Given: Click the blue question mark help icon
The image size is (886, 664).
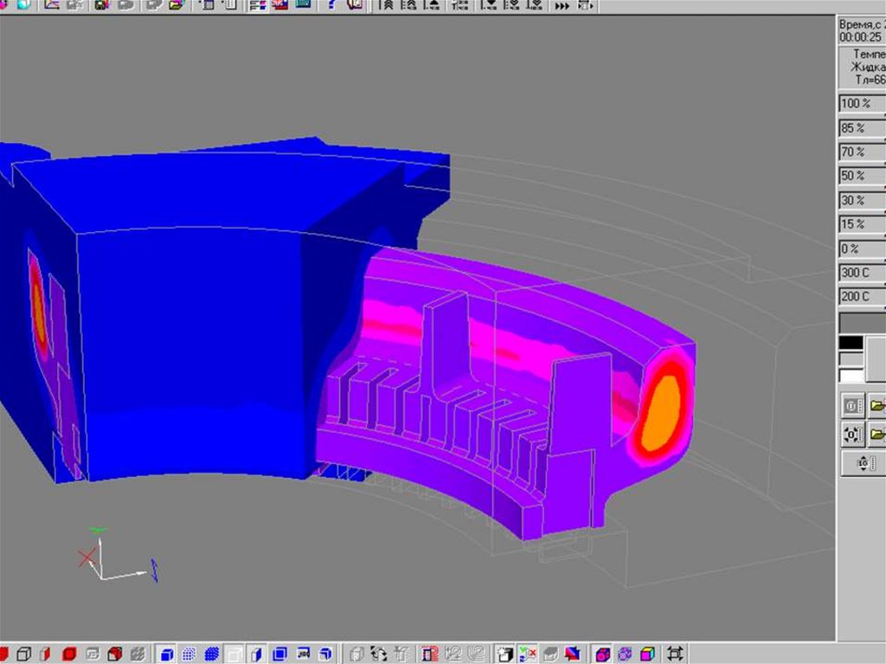Looking at the screenshot, I should pos(332,5).
